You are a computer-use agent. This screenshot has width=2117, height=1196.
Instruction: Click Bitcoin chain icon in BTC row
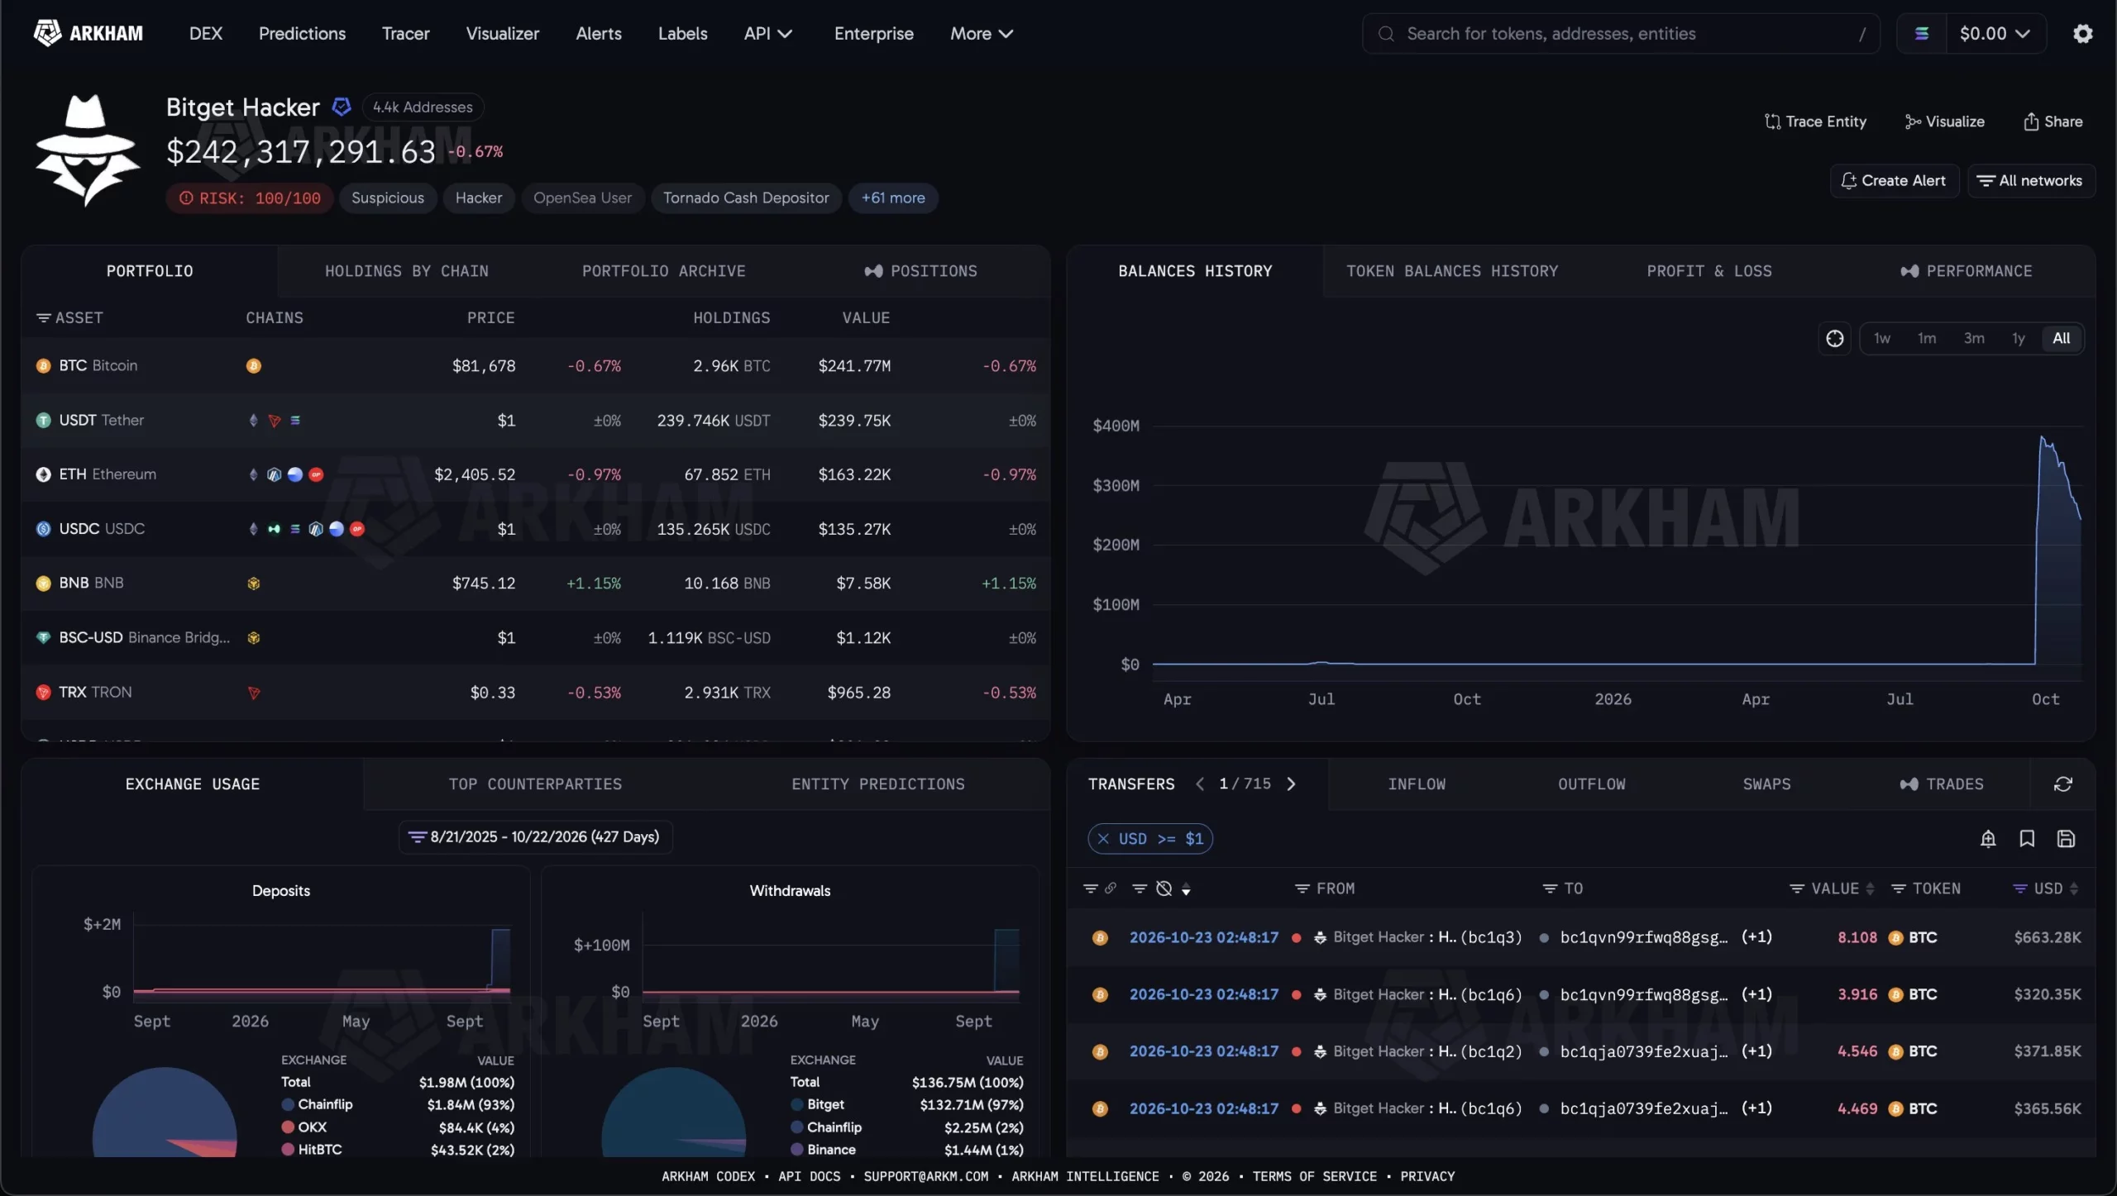254,365
